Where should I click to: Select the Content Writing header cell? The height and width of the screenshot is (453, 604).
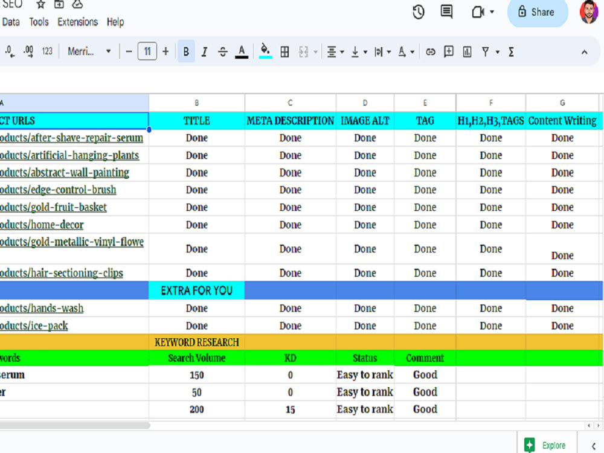[x=562, y=121]
